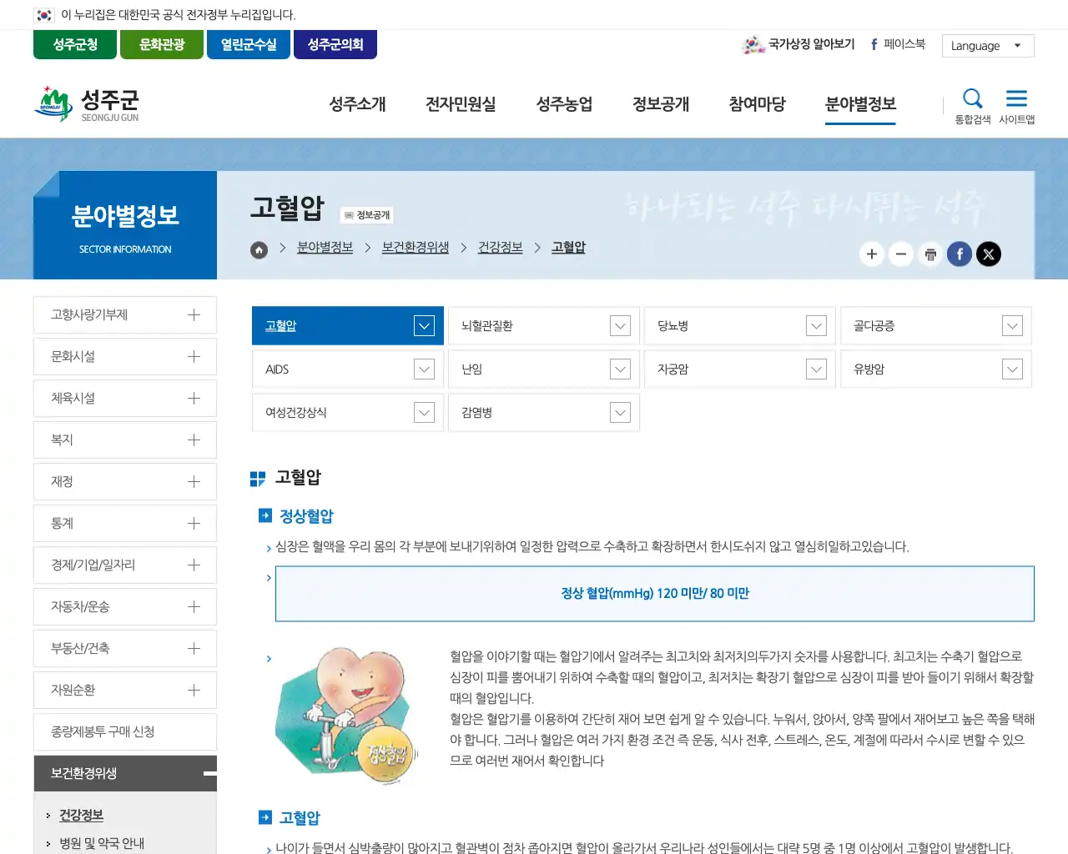This screenshot has width=1068, height=854.
Task: Expand the 뇌혈관질환 dropdown arrow
Action: (x=620, y=326)
